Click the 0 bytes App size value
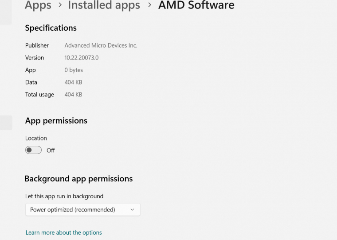Image resolution: width=337 pixels, height=240 pixels. click(x=74, y=70)
